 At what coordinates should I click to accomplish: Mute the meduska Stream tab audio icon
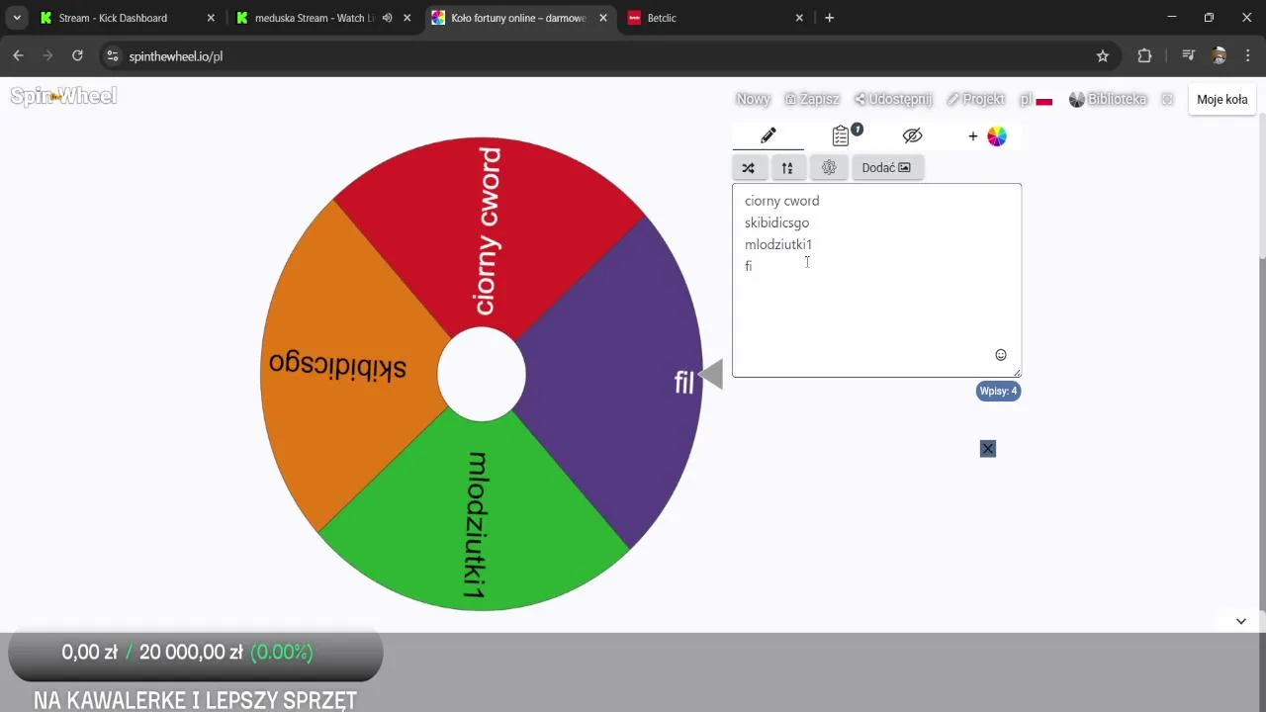pos(387,18)
